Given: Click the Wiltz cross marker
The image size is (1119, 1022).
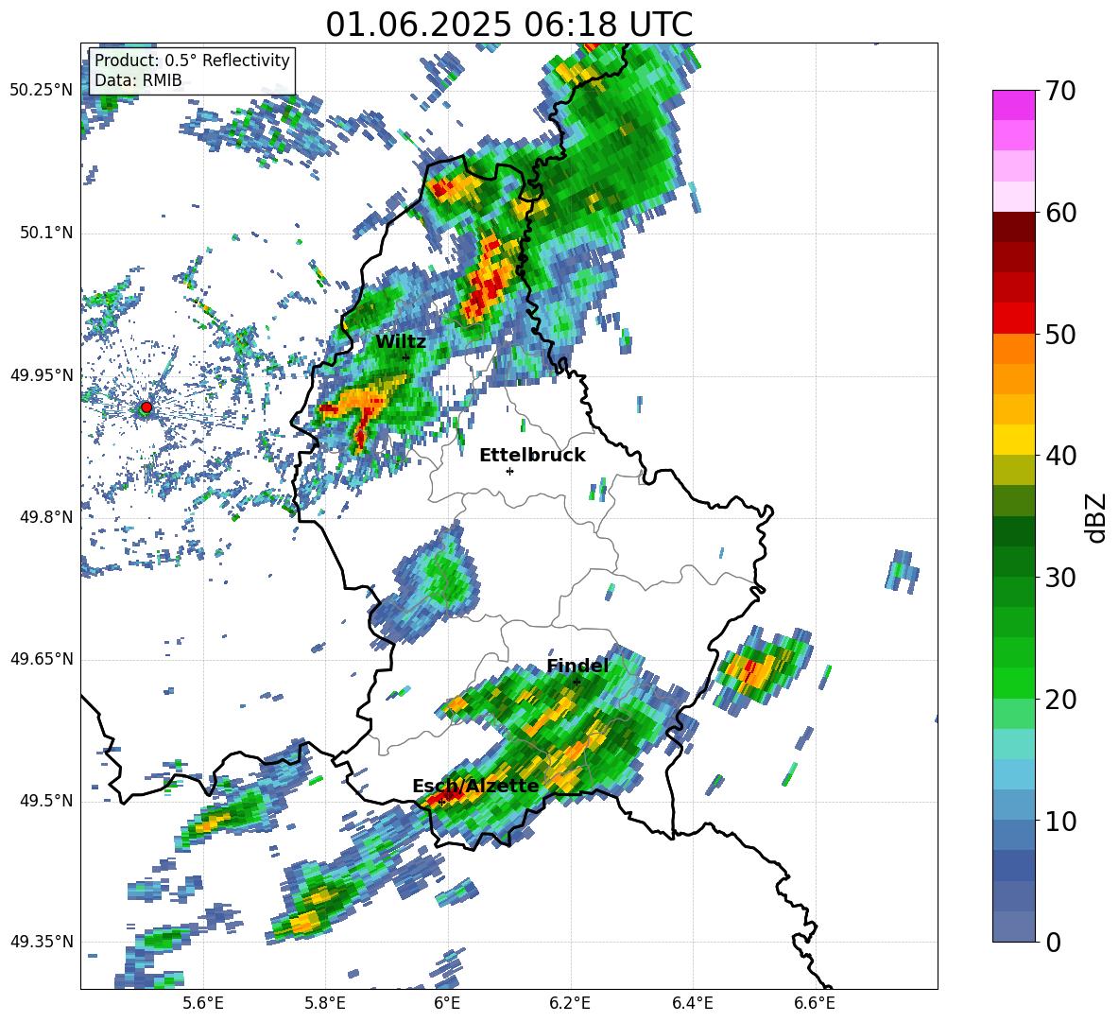Looking at the screenshot, I should point(406,357).
